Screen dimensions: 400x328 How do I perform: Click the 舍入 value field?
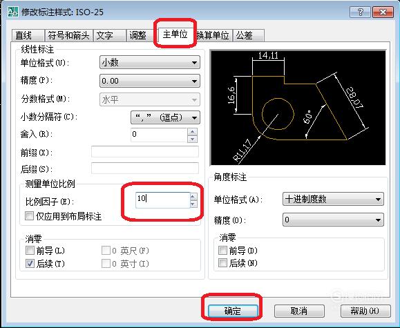pos(159,135)
